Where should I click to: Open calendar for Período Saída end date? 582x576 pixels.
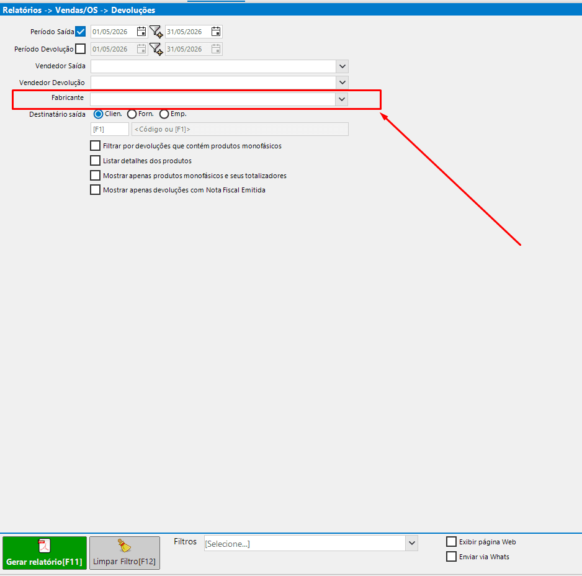(x=216, y=32)
